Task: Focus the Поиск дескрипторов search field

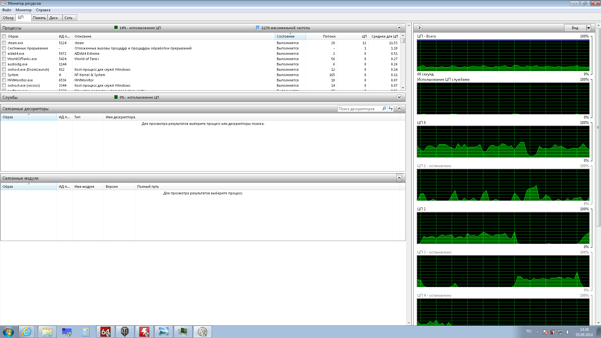Action: (359, 109)
